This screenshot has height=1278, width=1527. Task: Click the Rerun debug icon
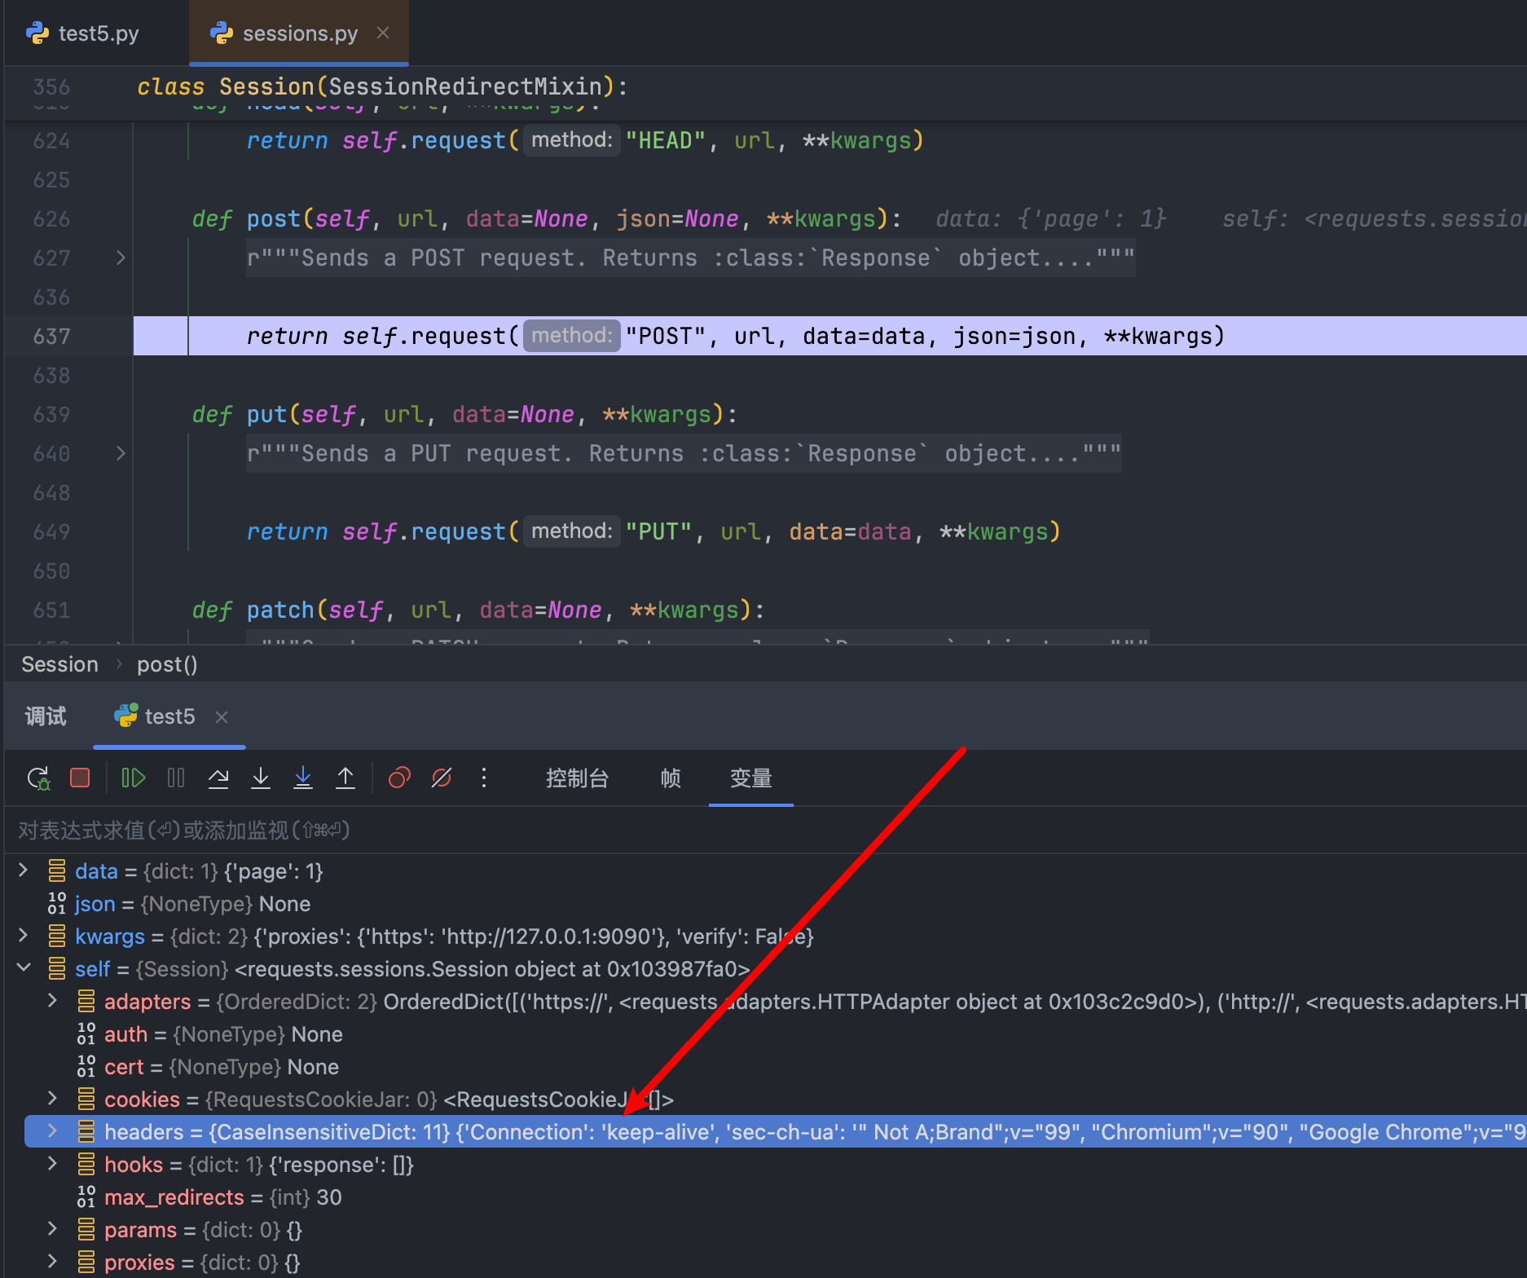38,778
